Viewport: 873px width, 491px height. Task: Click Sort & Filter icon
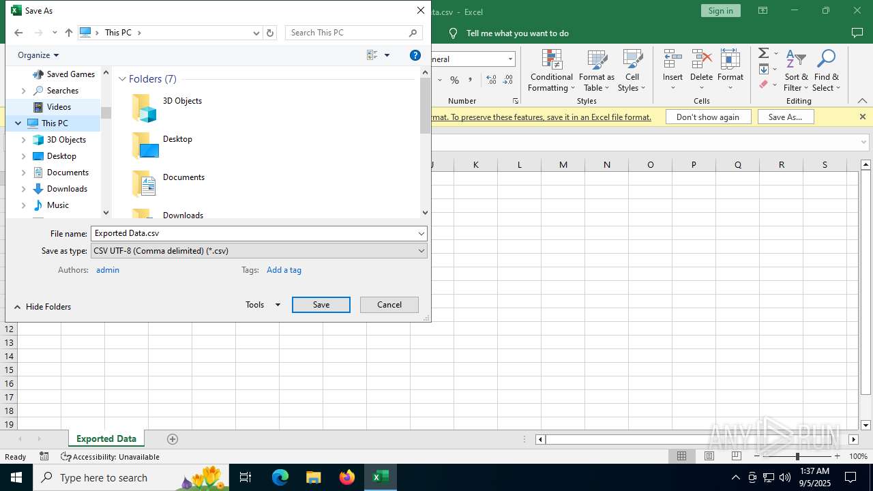tap(796, 59)
